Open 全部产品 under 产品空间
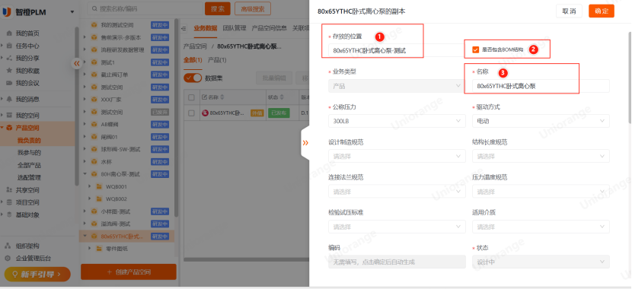This screenshot has height=289, width=632. [29, 166]
